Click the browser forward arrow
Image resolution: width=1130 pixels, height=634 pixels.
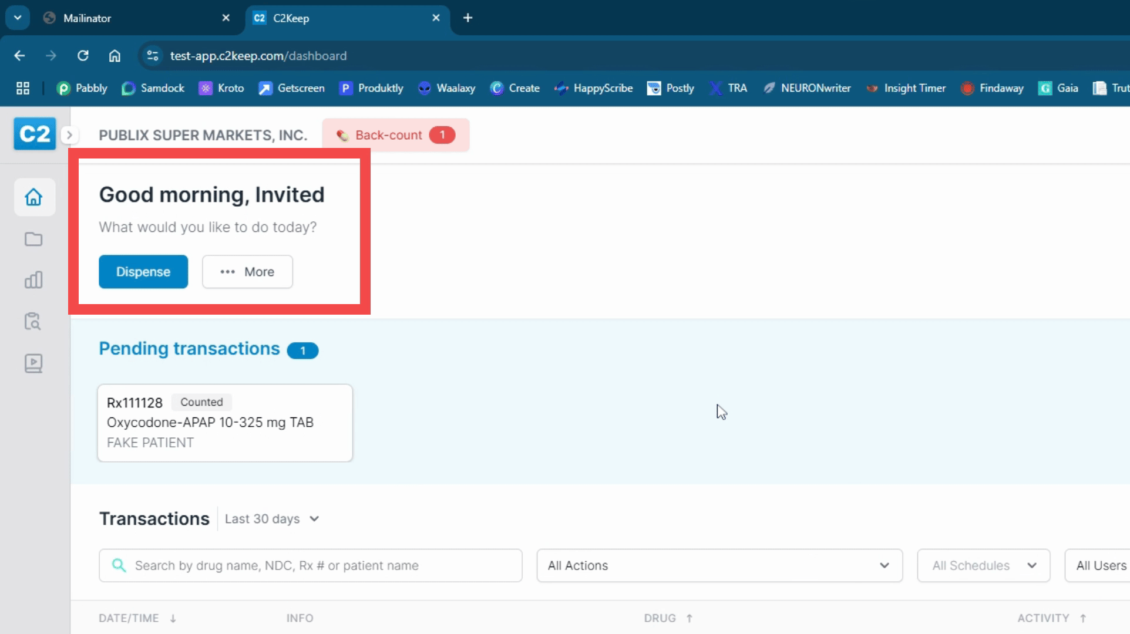click(x=51, y=56)
